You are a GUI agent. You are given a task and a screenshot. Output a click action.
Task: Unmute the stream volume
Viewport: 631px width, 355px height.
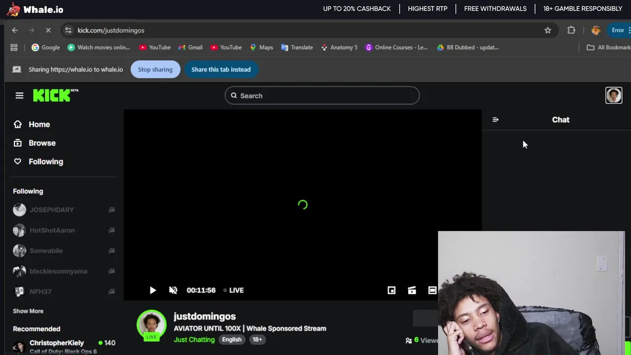coord(173,290)
